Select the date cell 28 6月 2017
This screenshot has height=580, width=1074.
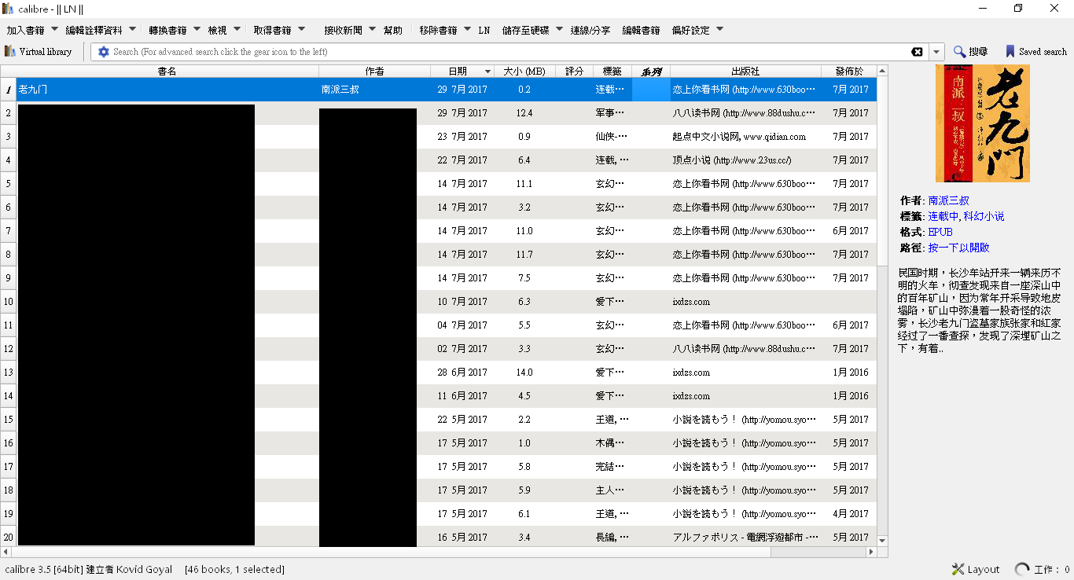click(x=462, y=373)
